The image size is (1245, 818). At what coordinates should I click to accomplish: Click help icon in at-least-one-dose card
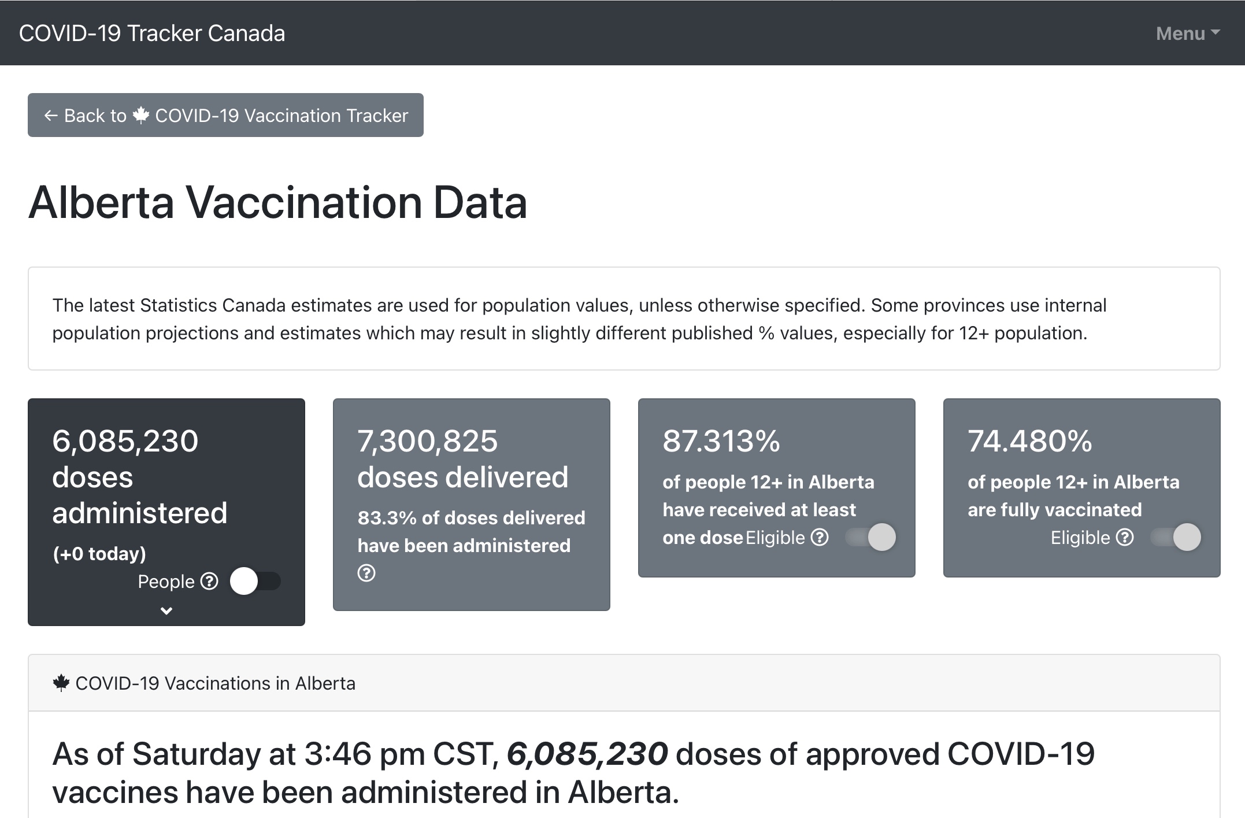tap(820, 537)
